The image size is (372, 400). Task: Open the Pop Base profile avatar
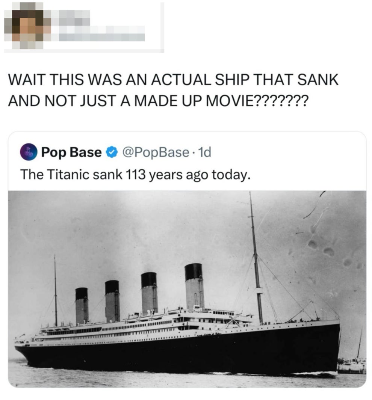pos(29,152)
